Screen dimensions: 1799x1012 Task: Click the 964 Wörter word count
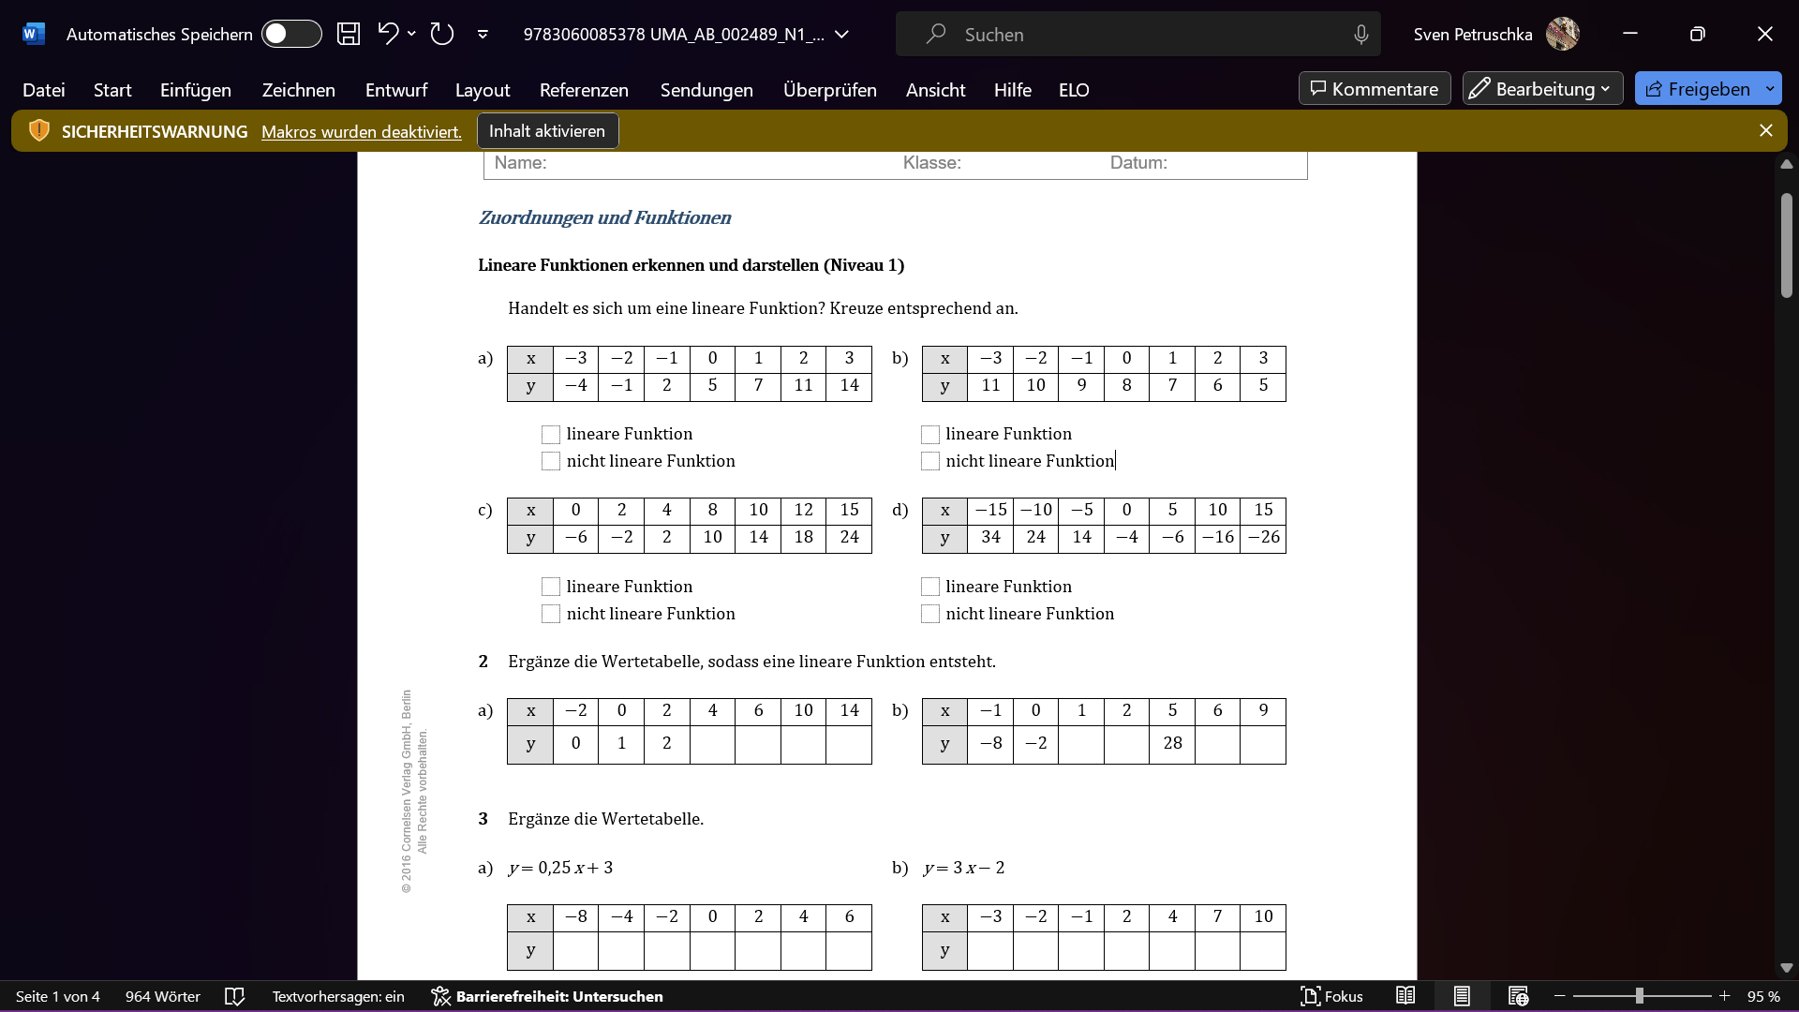(163, 996)
